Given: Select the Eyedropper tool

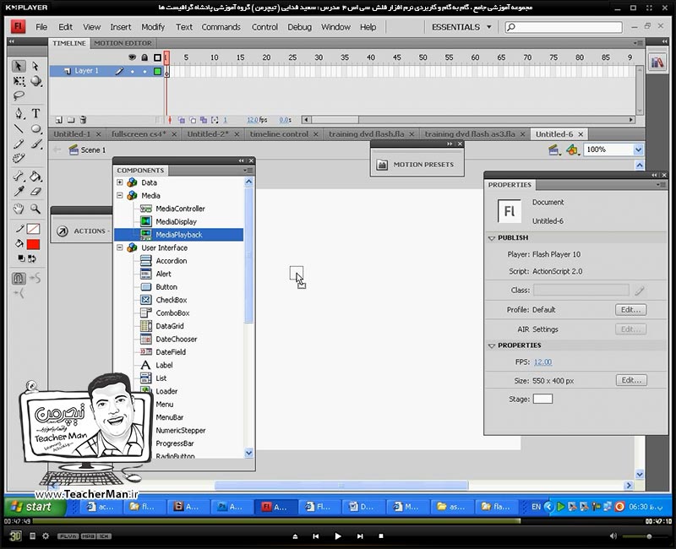Looking at the screenshot, I should click(19, 192).
